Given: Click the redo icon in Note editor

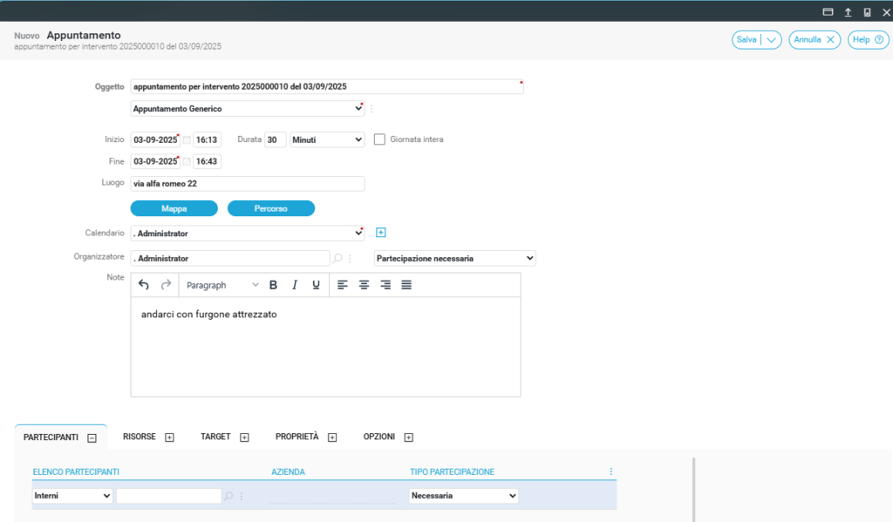Looking at the screenshot, I should point(166,285).
